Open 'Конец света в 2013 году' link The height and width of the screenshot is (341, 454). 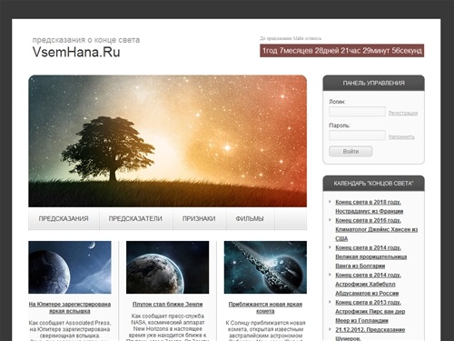[370, 311]
